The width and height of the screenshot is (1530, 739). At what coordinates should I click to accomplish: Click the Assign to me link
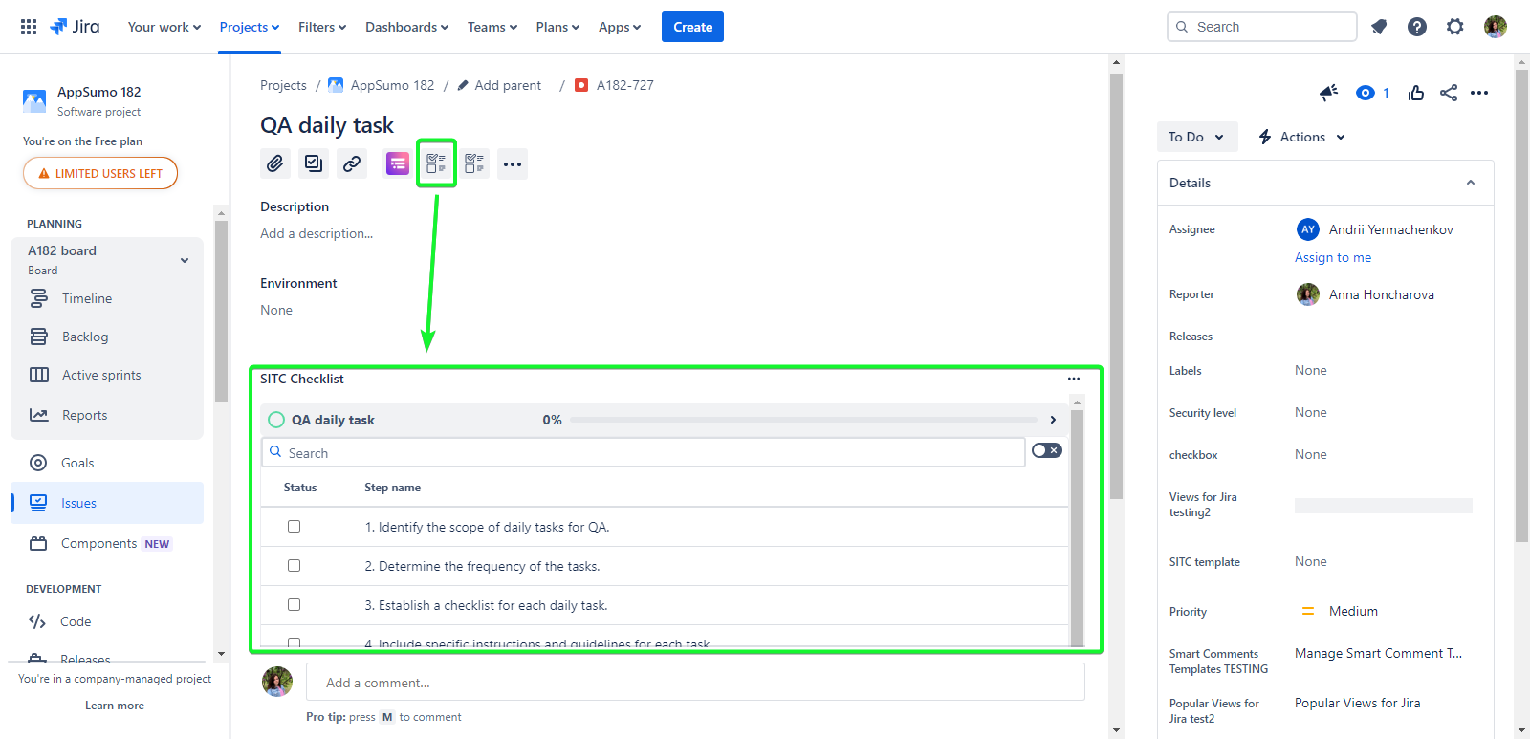[1332, 257]
